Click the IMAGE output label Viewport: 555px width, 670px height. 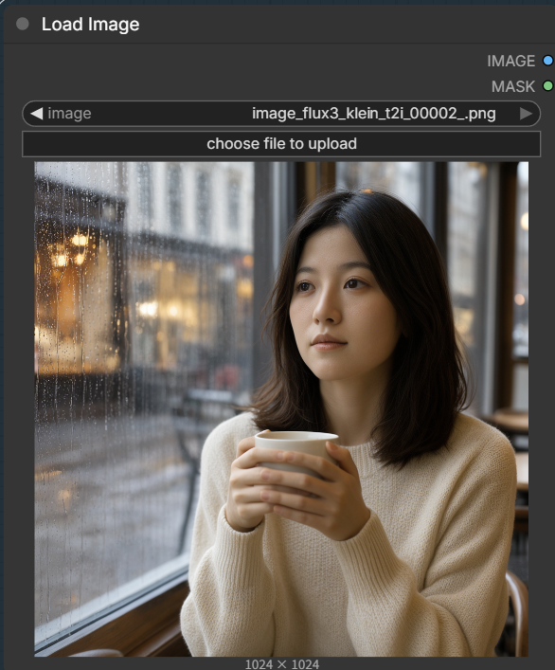pos(511,61)
